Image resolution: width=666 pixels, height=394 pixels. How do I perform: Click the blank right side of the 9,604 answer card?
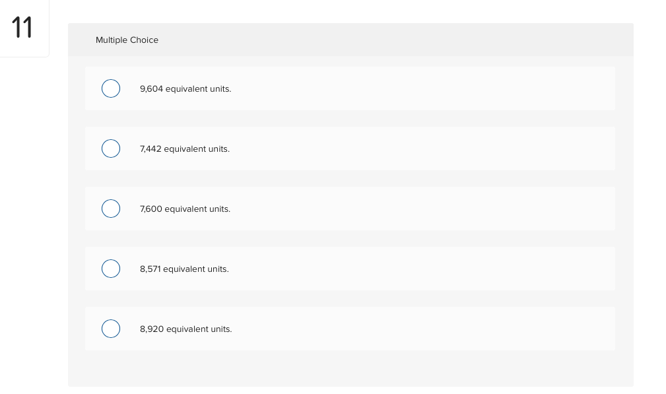pyautogui.click(x=424, y=88)
